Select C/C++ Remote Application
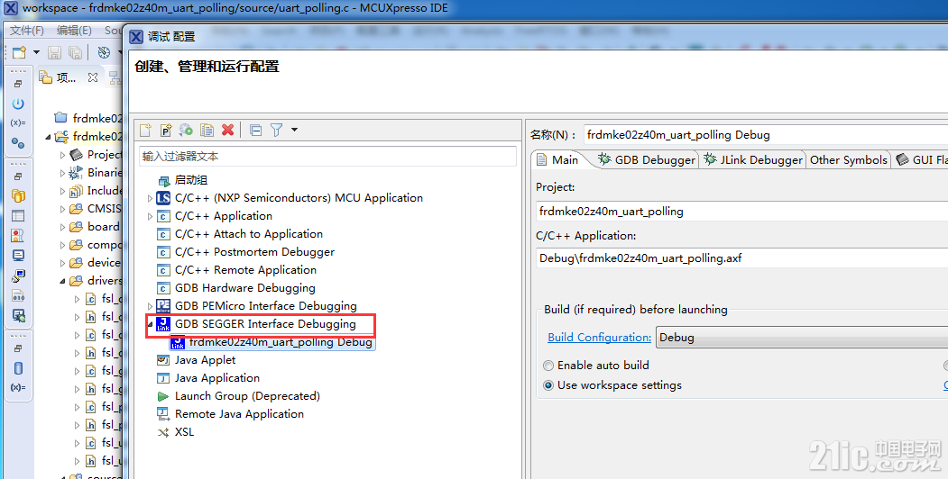Screen dimensions: 948x479 [245, 270]
